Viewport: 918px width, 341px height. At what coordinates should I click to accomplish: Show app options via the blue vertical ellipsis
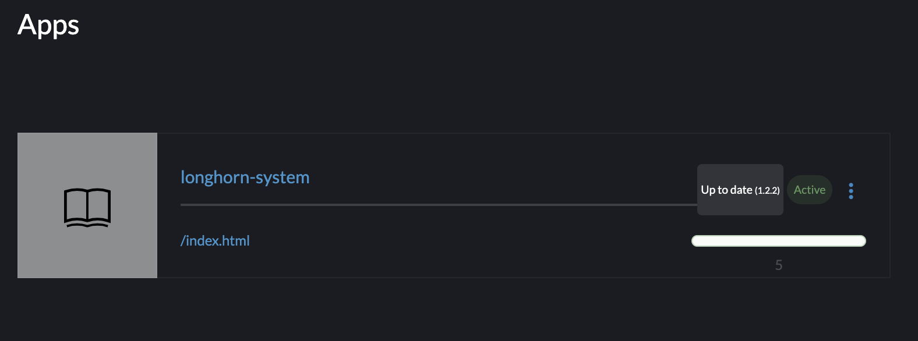click(x=851, y=191)
